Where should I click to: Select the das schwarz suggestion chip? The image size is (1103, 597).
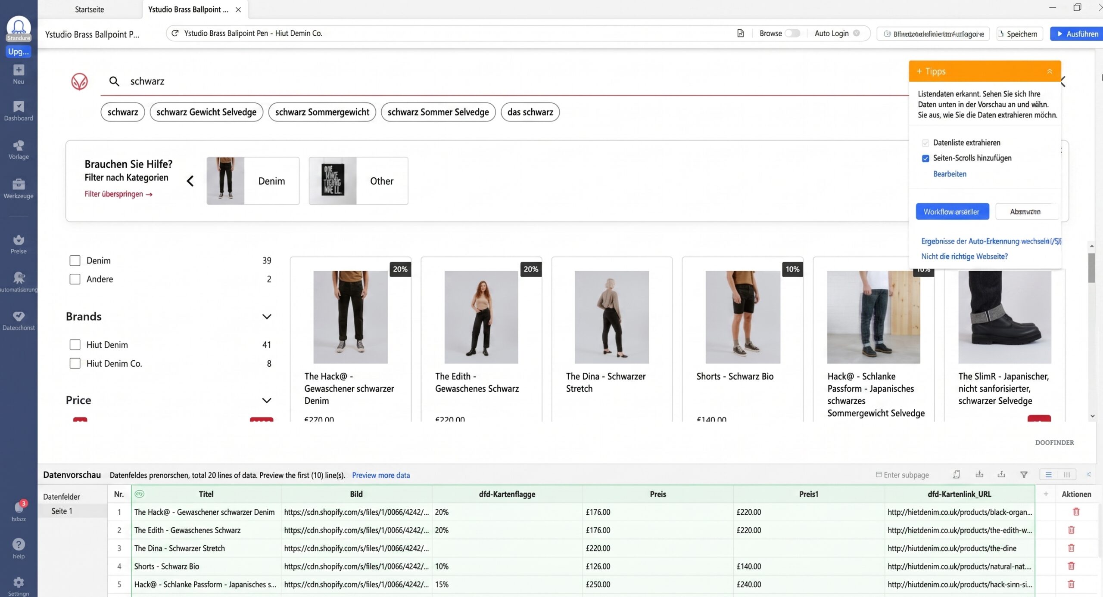point(530,112)
